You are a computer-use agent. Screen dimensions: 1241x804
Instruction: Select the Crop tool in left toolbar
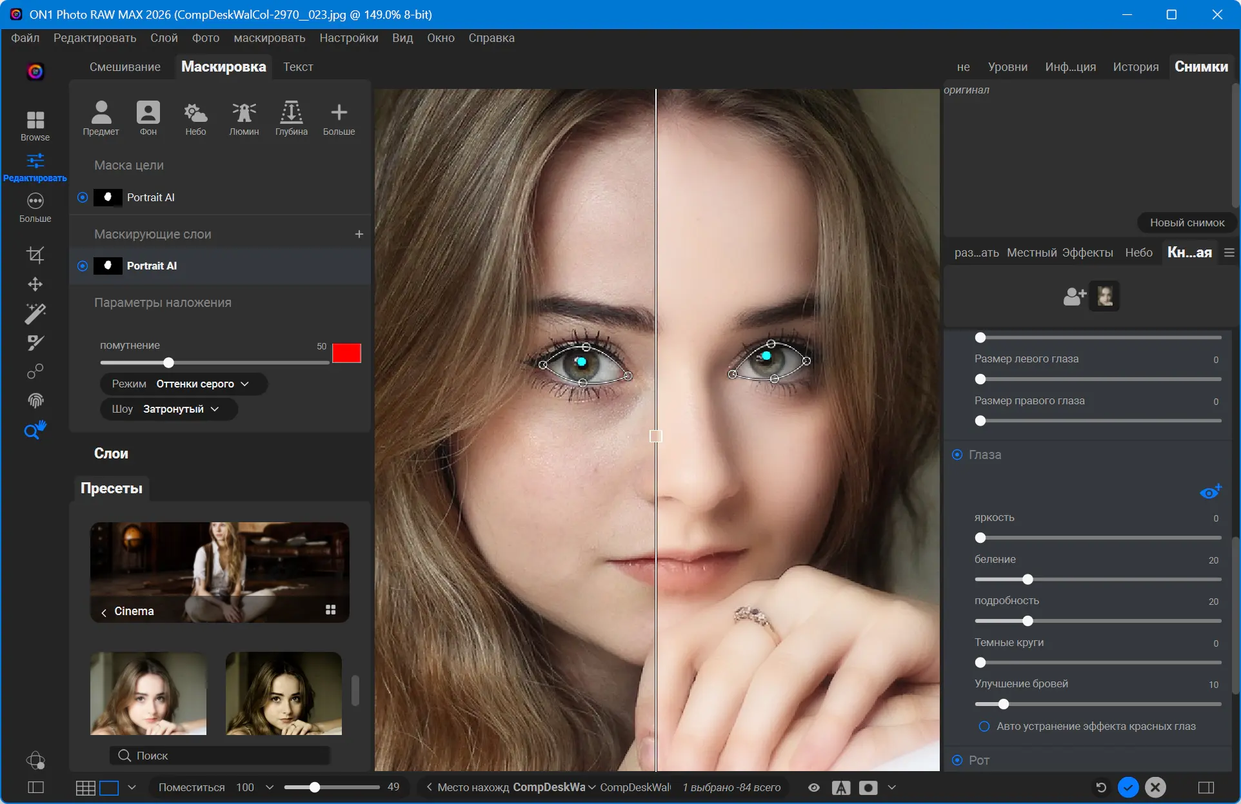click(35, 255)
